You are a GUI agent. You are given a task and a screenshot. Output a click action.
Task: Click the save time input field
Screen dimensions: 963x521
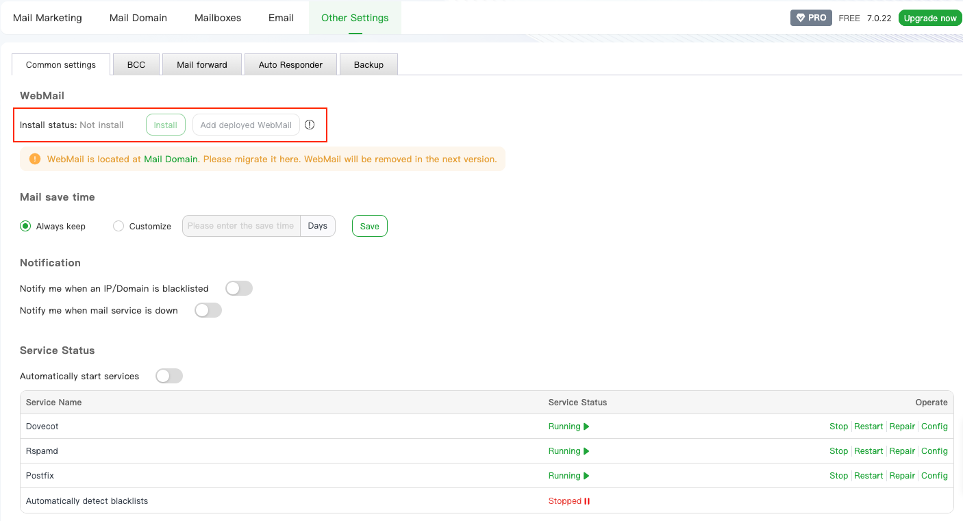[x=241, y=226]
